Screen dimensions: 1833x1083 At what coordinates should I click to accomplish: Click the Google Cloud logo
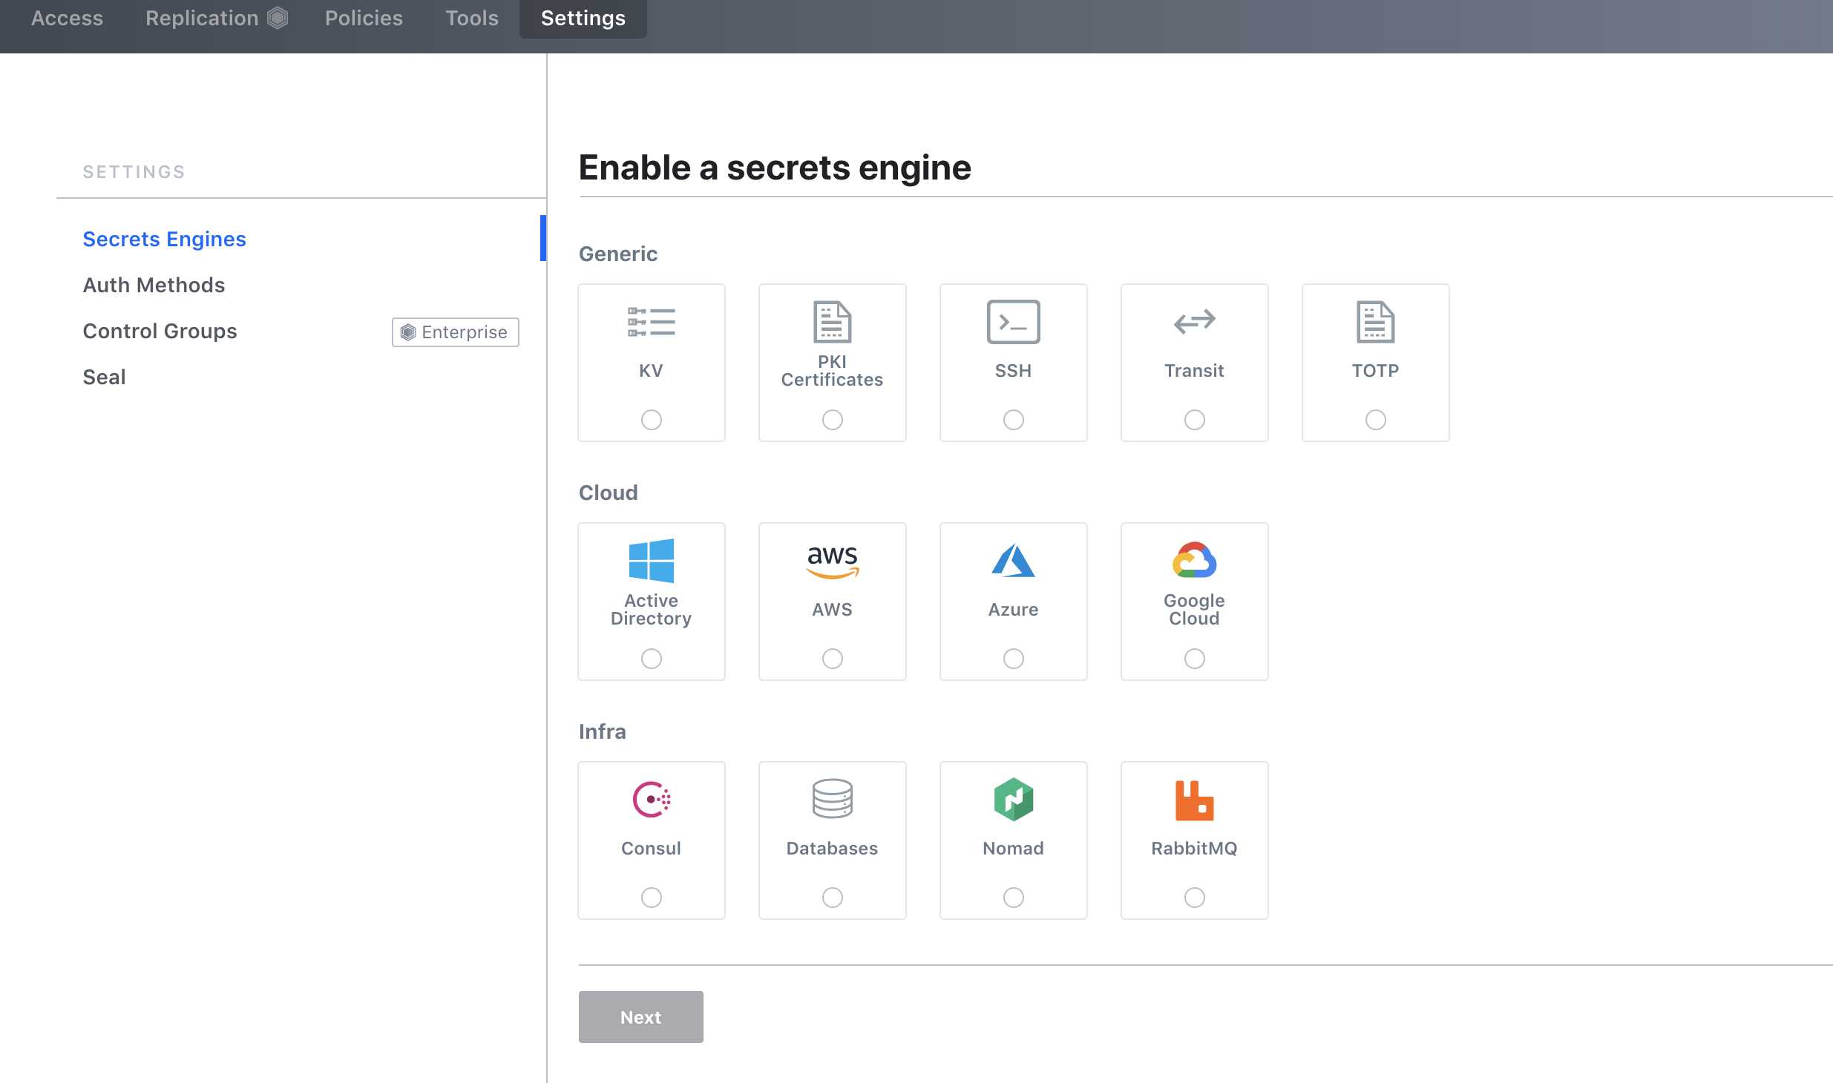1195,560
